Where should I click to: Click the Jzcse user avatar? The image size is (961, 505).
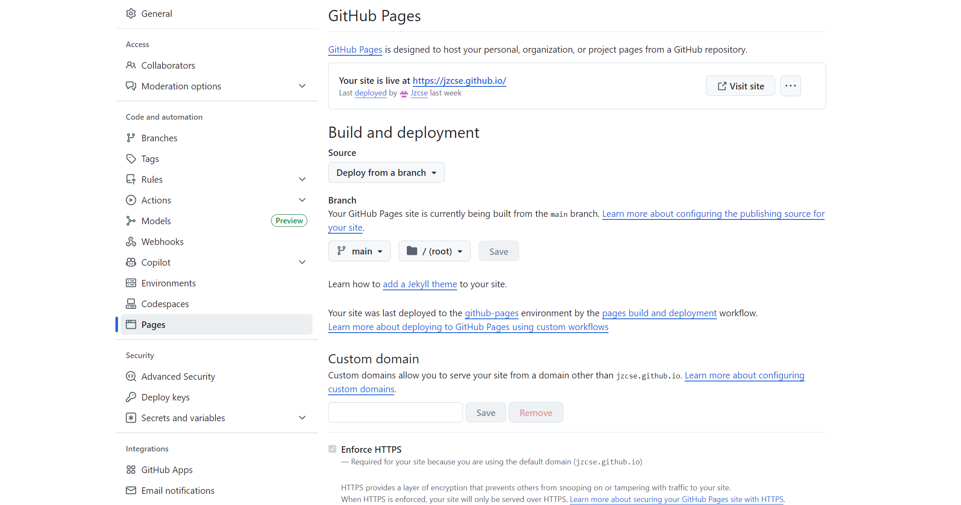(x=404, y=93)
